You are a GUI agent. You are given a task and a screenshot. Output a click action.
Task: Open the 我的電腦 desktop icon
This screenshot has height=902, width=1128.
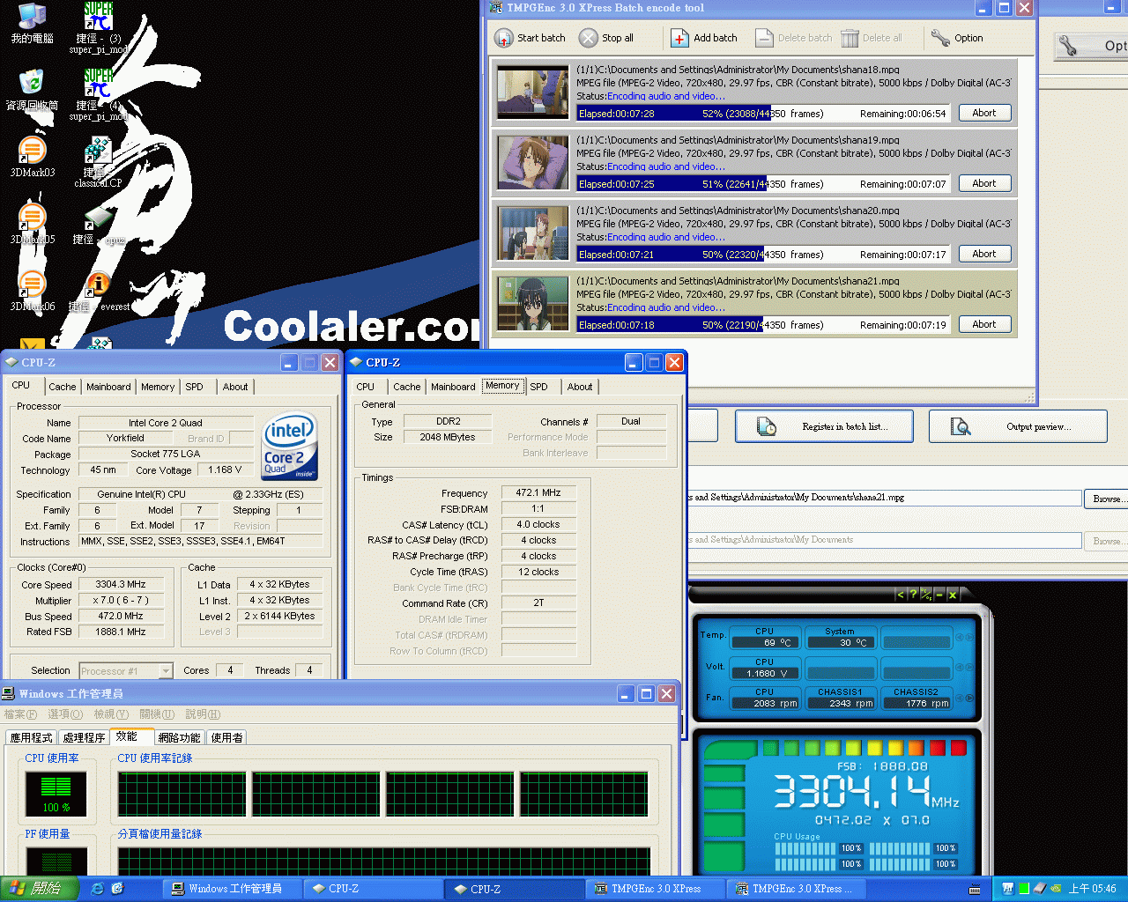point(32,23)
